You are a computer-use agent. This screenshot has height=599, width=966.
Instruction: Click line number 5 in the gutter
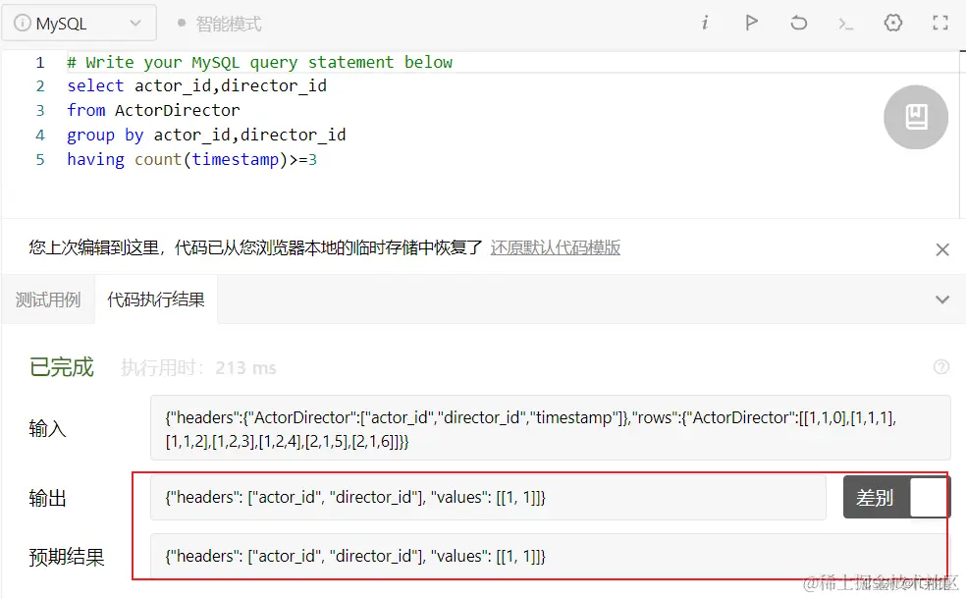[x=40, y=160]
